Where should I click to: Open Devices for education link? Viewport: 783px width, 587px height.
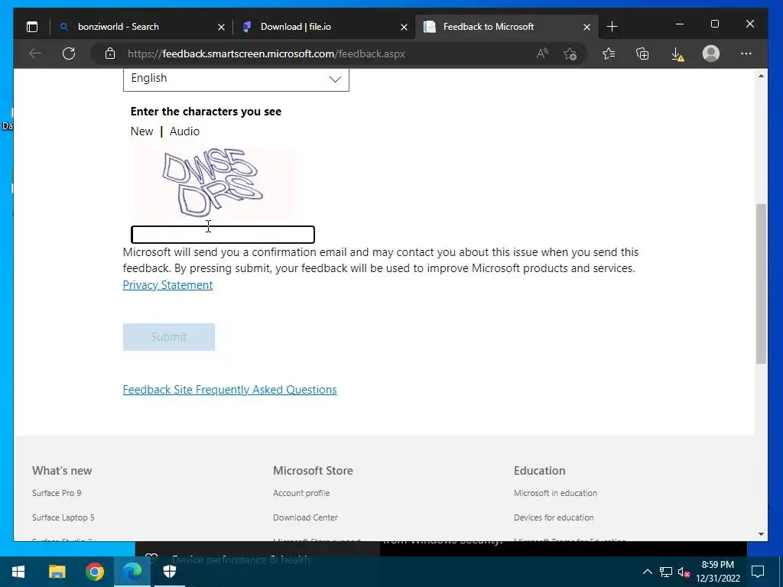pos(554,517)
